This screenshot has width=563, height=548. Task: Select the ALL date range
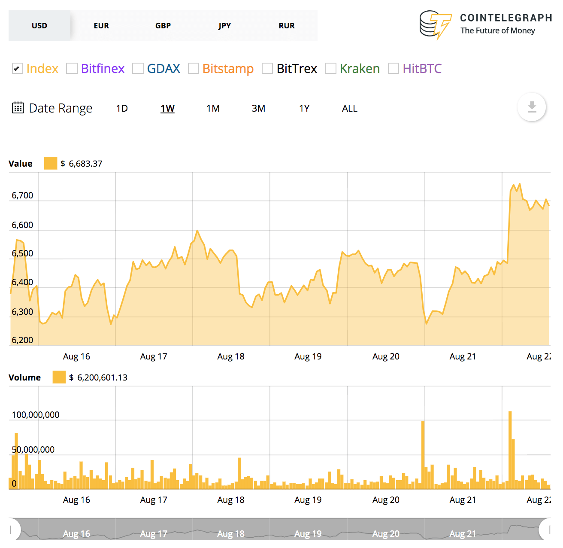(x=349, y=108)
